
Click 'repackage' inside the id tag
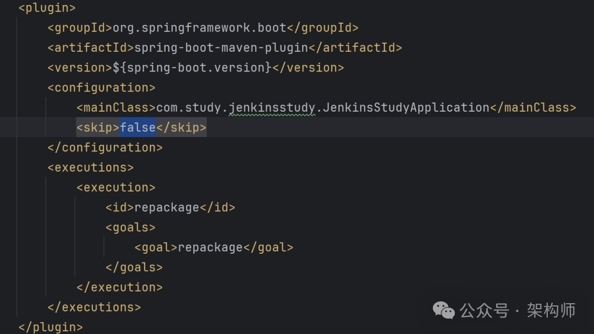[x=167, y=207]
